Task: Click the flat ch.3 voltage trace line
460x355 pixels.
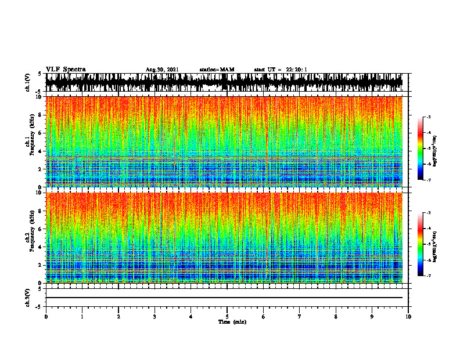Action: [224, 298]
